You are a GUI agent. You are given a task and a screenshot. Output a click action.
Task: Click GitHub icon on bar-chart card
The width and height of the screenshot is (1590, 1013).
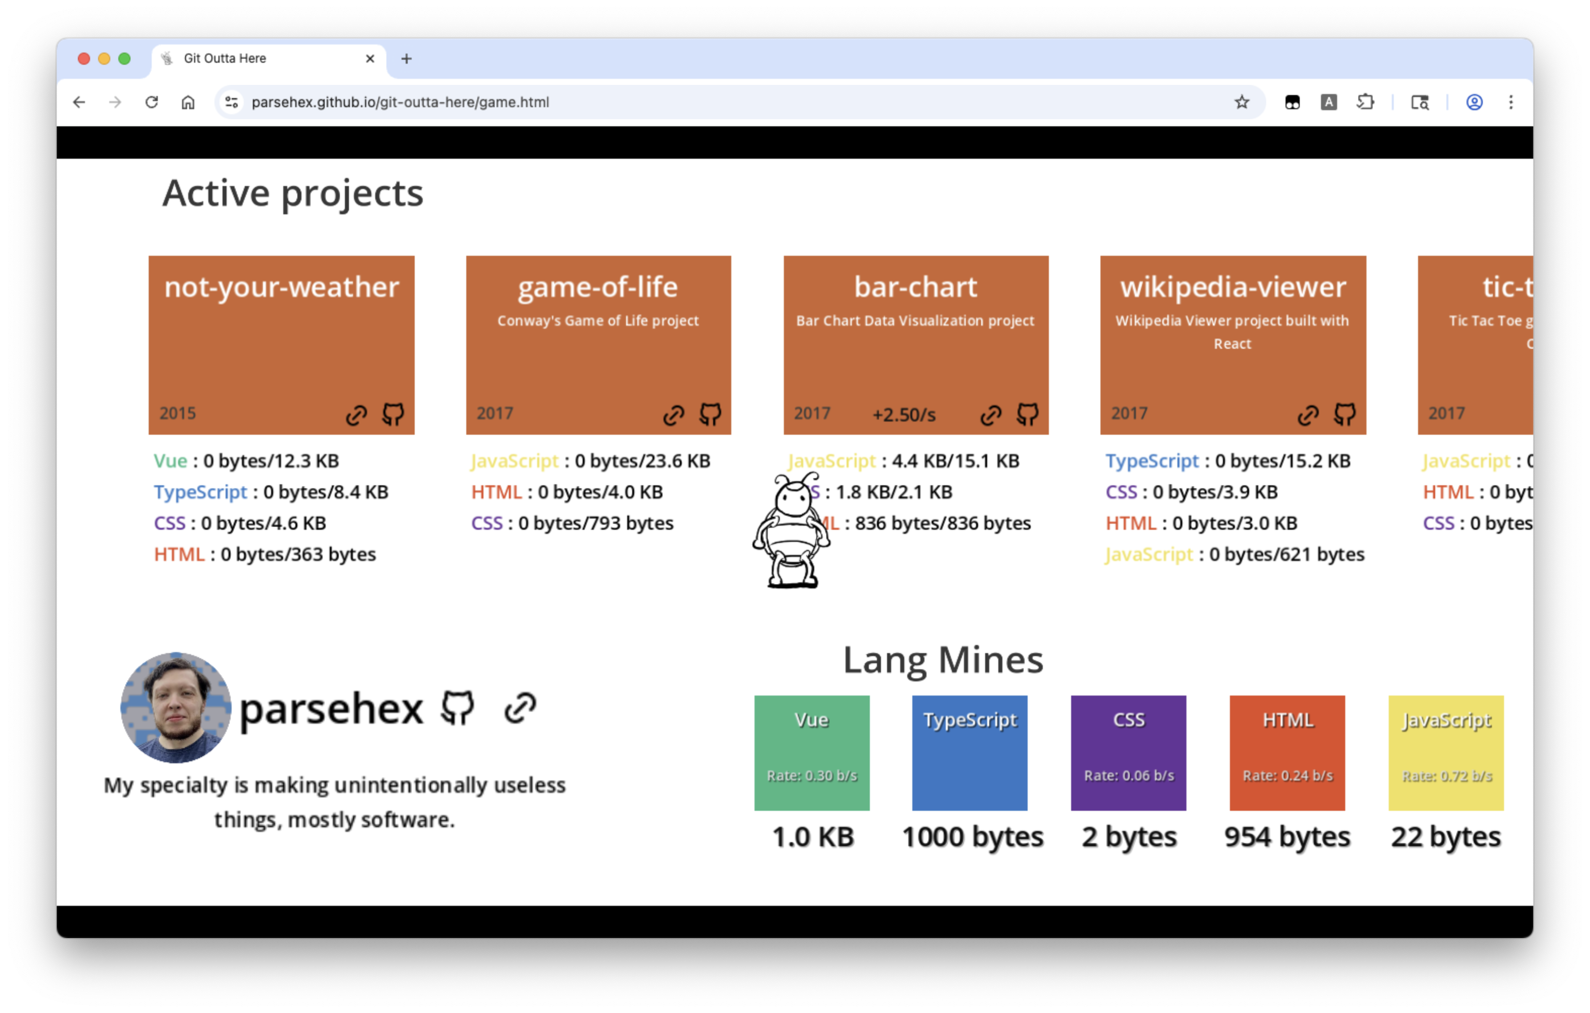coord(1028,415)
